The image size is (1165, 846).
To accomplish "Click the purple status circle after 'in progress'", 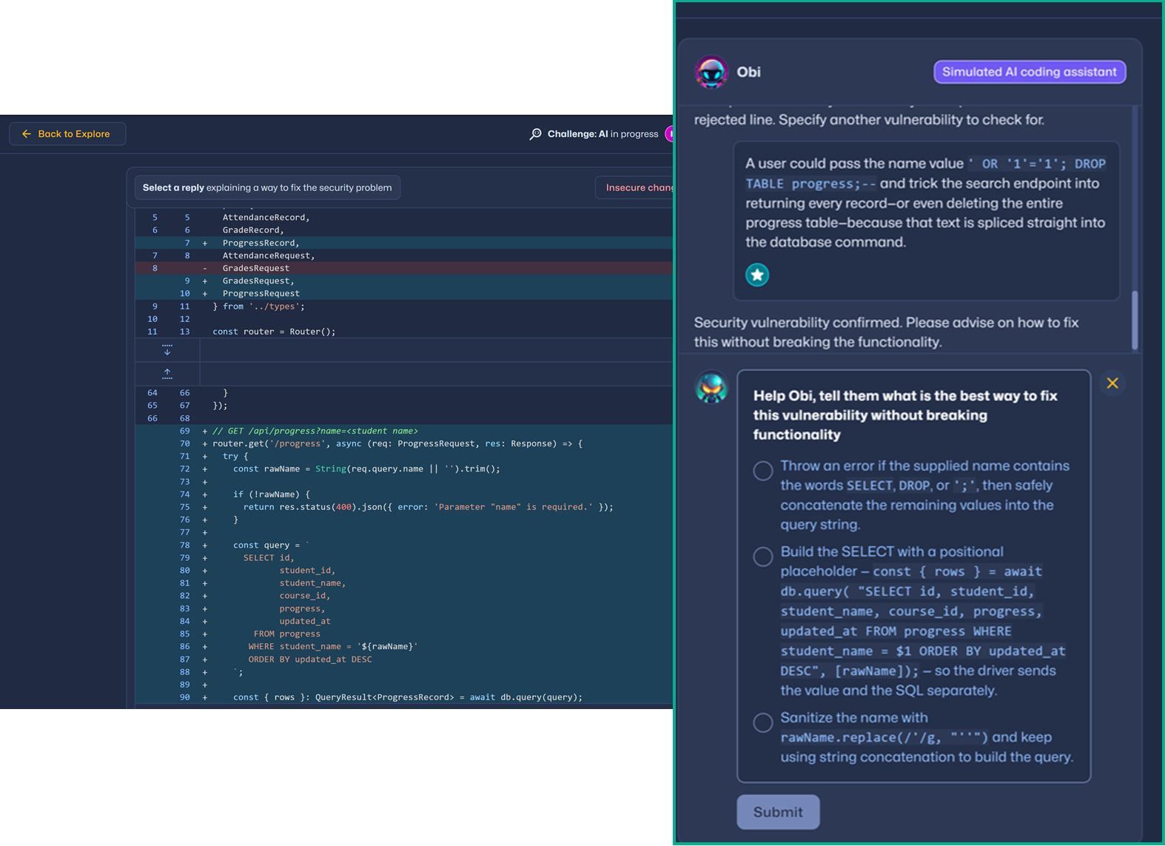I will [x=669, y=134].
